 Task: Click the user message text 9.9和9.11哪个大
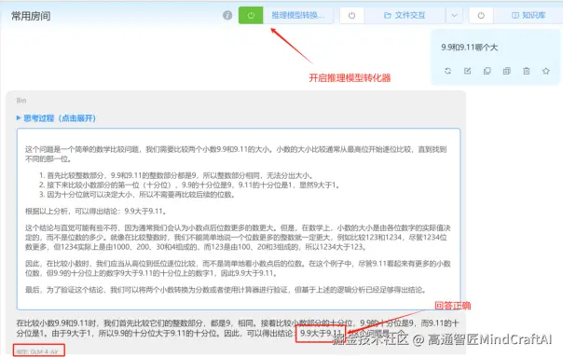point(469,48)
